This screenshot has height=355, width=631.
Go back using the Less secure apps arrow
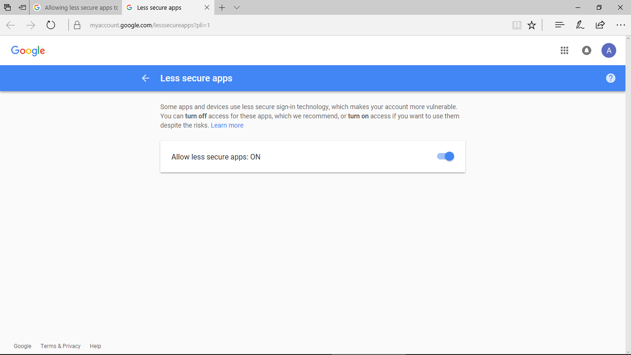[146, 78]
